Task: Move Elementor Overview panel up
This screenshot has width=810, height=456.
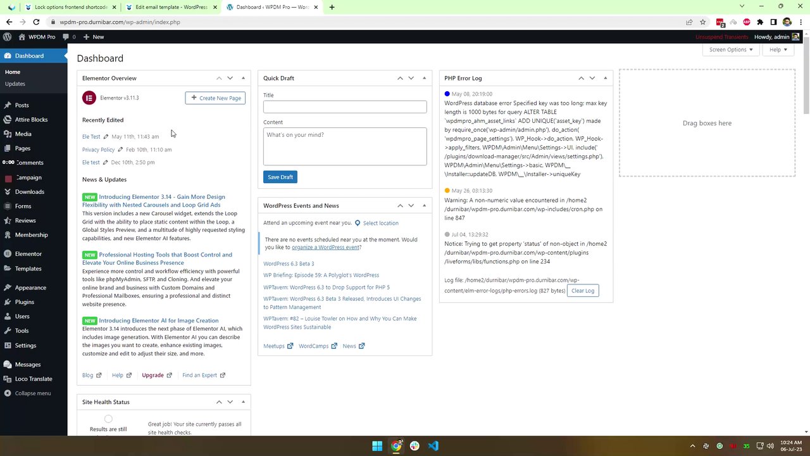Action: pyautogui.click(x=219, y=78)
